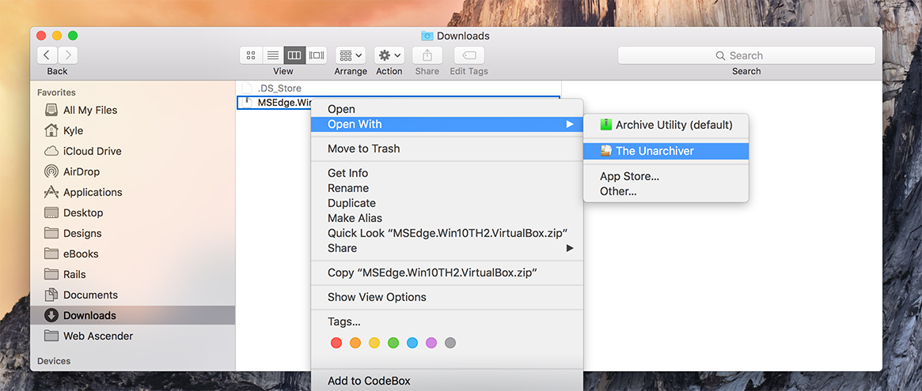Screen dimensions: 922x391
Task: Switch to icon view mode
Action: tap(251, 55)
